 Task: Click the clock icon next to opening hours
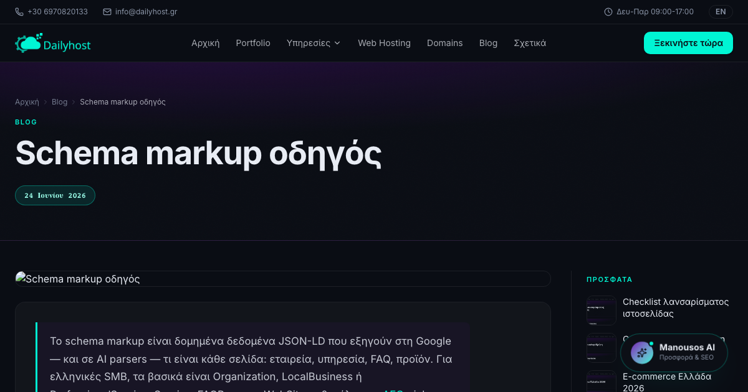(x=608, y=12)
